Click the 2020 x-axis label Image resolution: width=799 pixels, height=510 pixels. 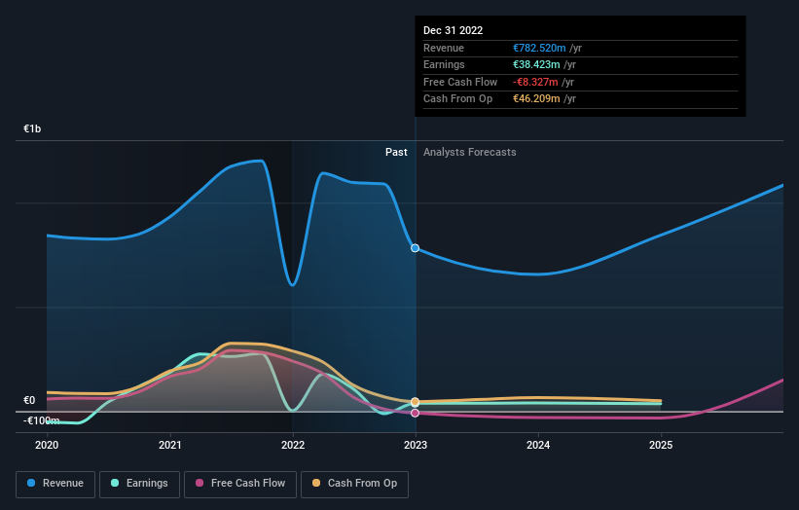click(47, 446)
